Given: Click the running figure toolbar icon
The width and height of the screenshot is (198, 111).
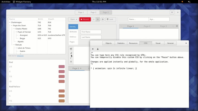Looking at the screenshot, I should point(71,53).
